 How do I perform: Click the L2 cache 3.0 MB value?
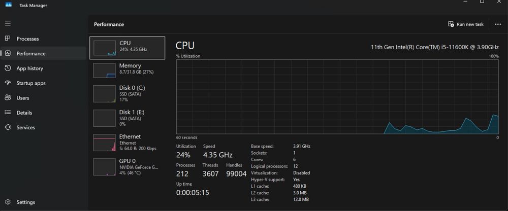pos(300,193)
